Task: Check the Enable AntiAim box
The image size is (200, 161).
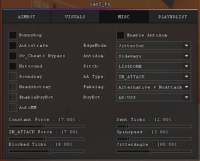Action: point(120,35)
